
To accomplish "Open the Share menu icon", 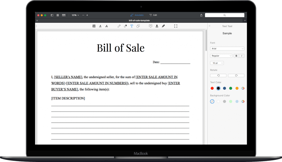I will [201, 15].
